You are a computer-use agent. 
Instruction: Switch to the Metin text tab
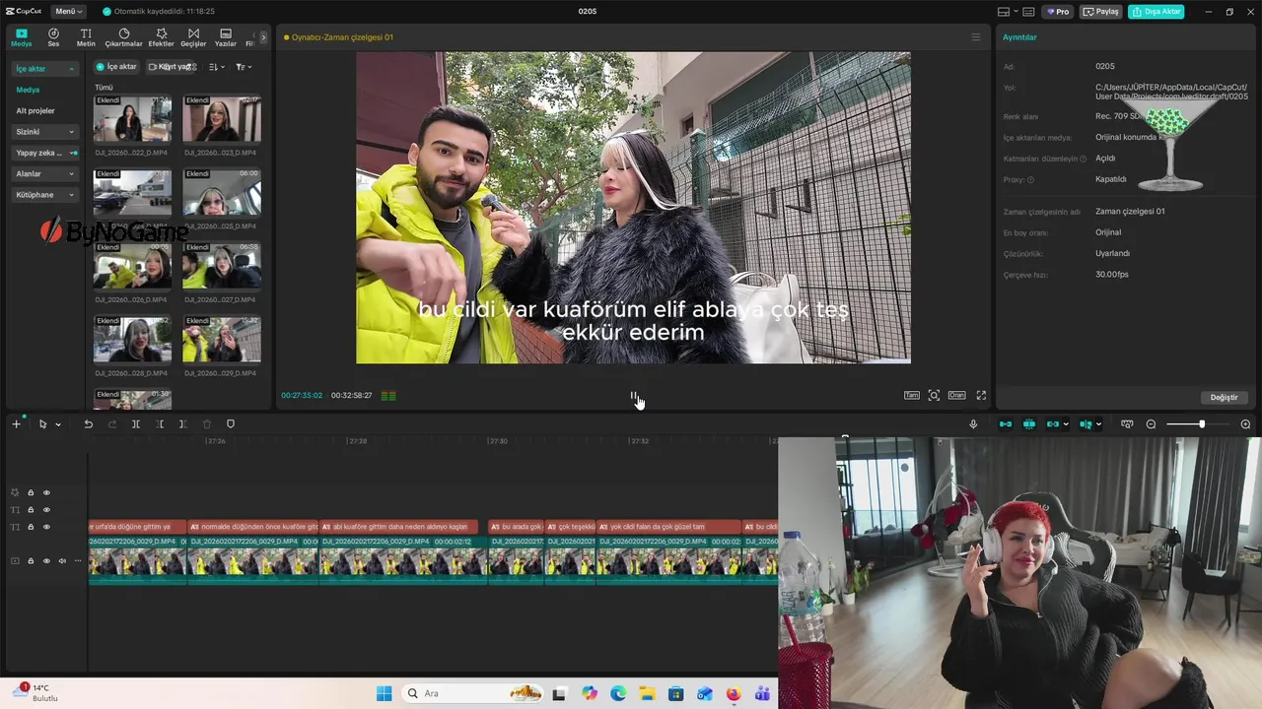[x=86, y=37]
